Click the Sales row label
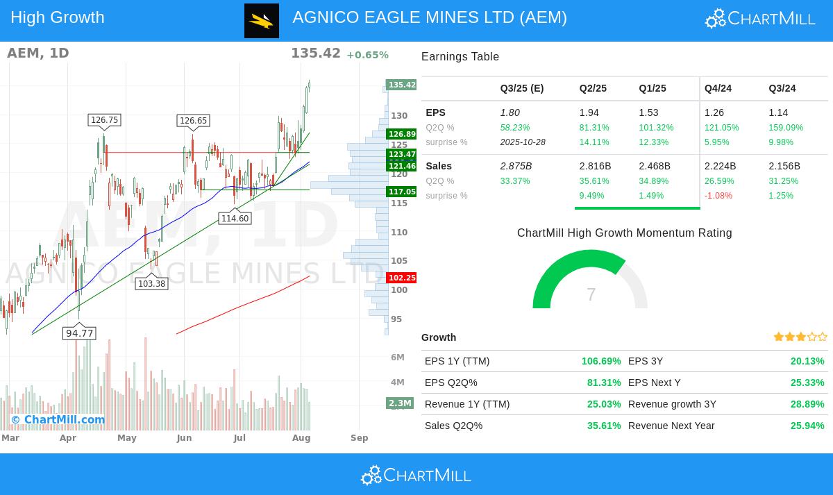 [x=439, y=166]
